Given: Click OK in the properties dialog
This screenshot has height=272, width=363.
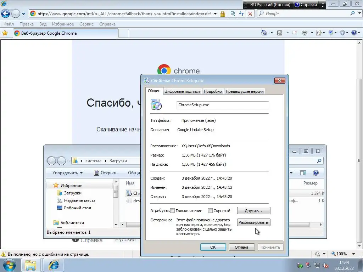Looking at the screenshot, I should point(213,247).
